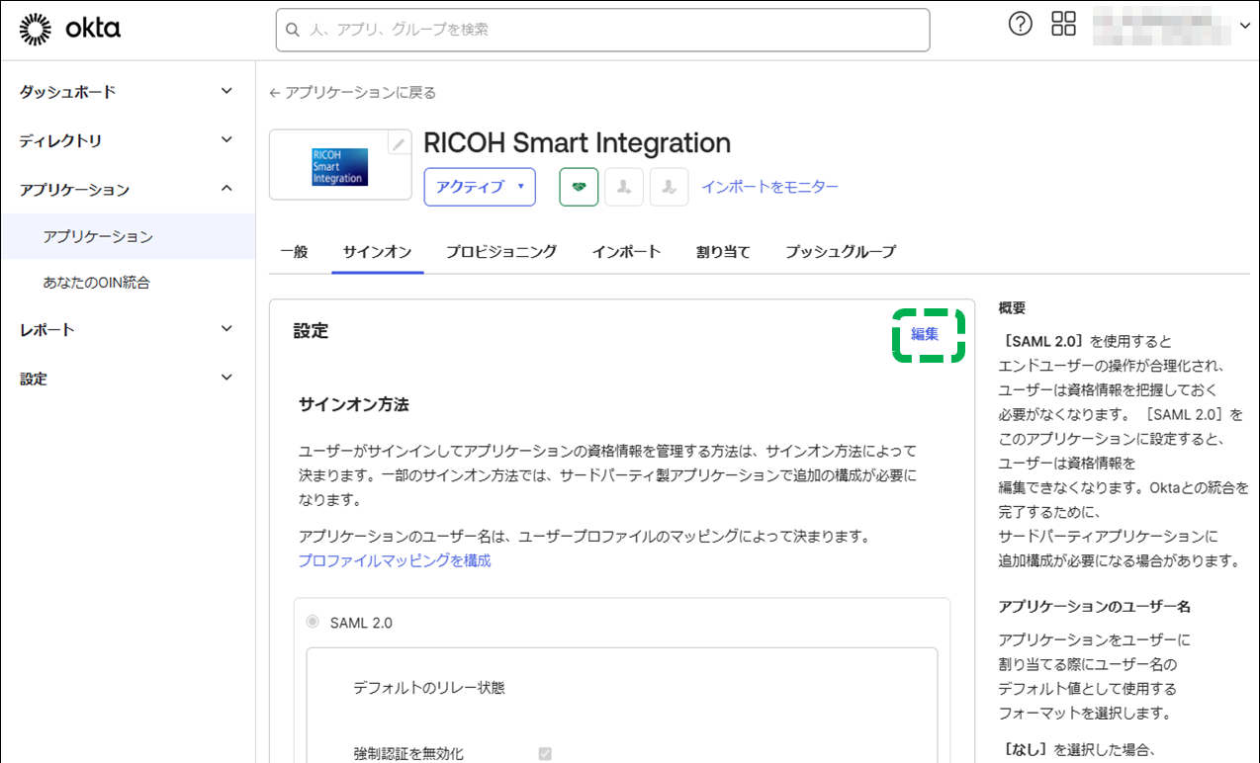Image resolution: width=1260 pixels, height=763 pixels.
Task: Click the 概要 heading in right panel
Action: pyautogui.click(x=1013, y=308)
